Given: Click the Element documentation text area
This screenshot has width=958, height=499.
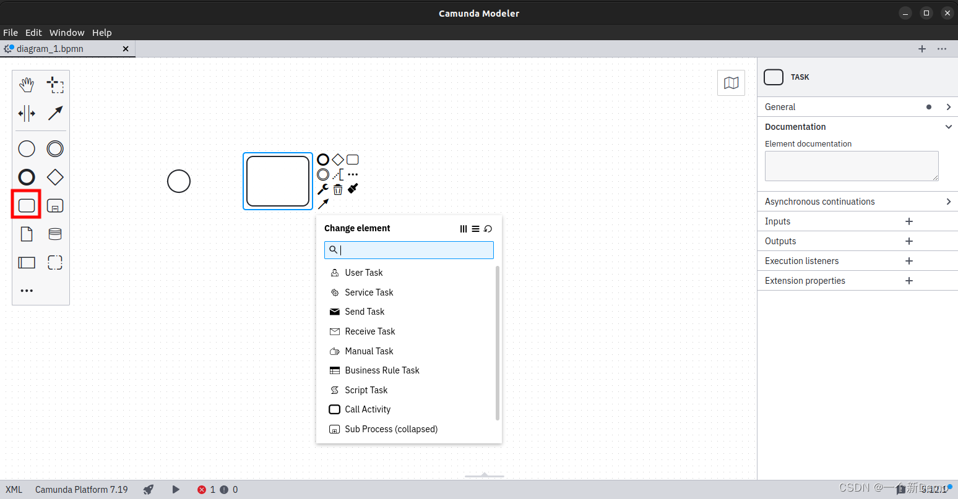Looking at the screenshot, I should (852, 166).
